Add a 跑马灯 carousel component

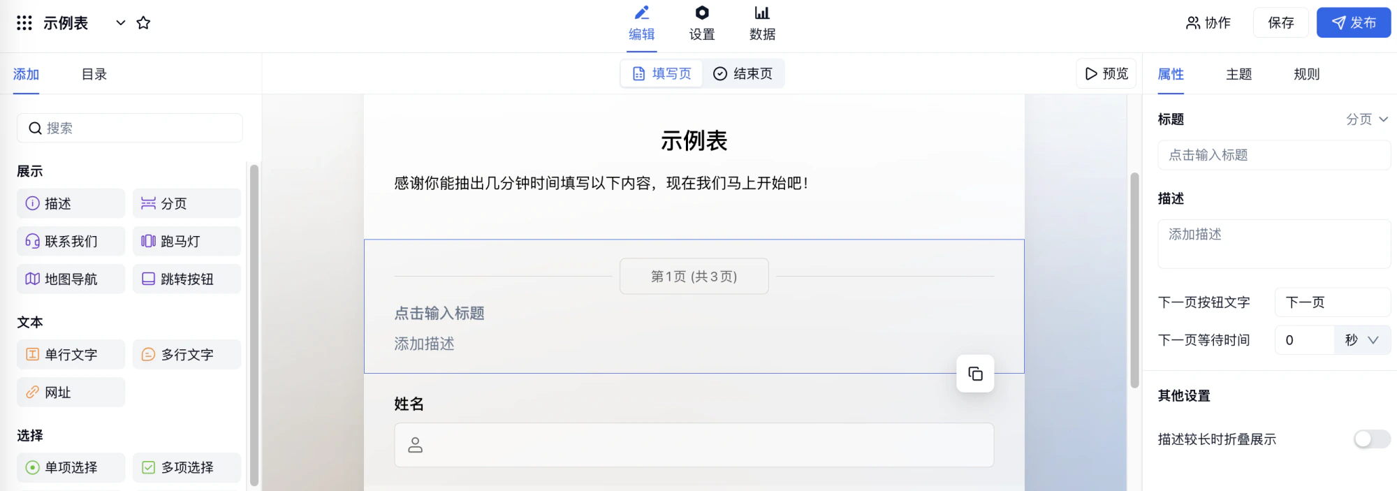point(186,241)
